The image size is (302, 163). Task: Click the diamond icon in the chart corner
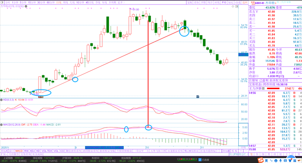pyautogui.click(x=233, y=6)
